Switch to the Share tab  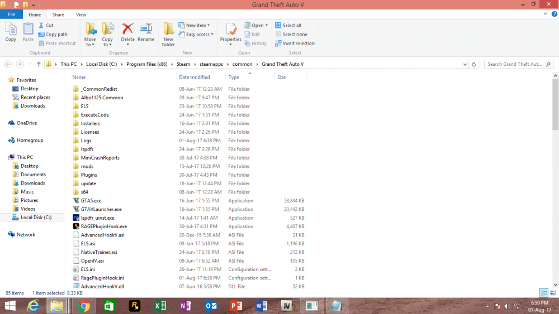[x=58, y=15]
